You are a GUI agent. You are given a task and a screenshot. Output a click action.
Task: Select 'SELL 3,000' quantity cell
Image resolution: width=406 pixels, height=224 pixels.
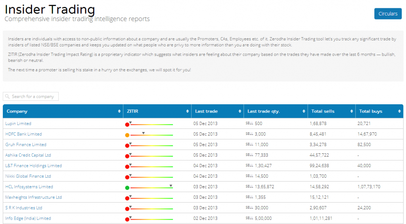tap(256, 134)
